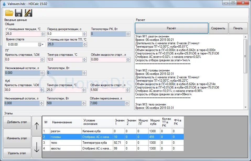Screen dimensions: 251x161
Task: Move selected stage down with arrow button
Action: click(37, 147)
